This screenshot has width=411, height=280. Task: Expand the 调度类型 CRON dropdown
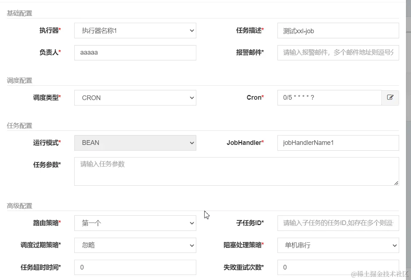point(135,98)
